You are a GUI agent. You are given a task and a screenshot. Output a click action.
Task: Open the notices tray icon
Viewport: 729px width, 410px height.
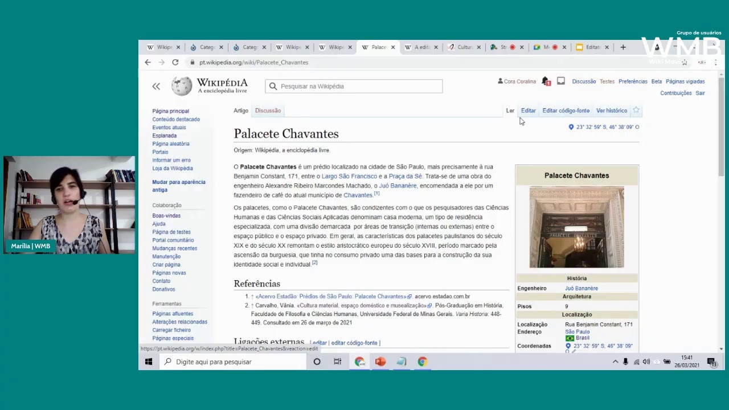click(561, 81)
